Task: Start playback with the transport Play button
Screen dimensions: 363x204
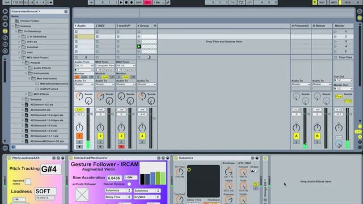Action: coord(121,2)
